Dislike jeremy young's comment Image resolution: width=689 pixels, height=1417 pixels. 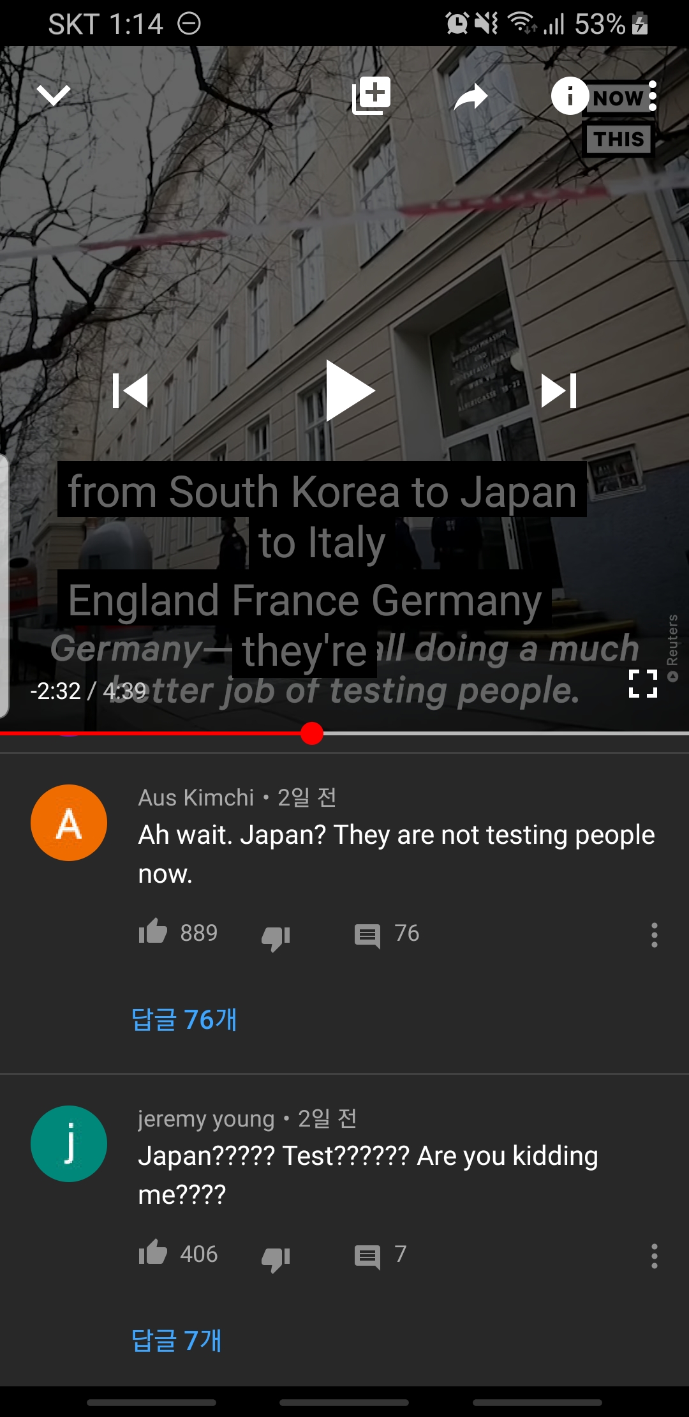(276, 1257)
